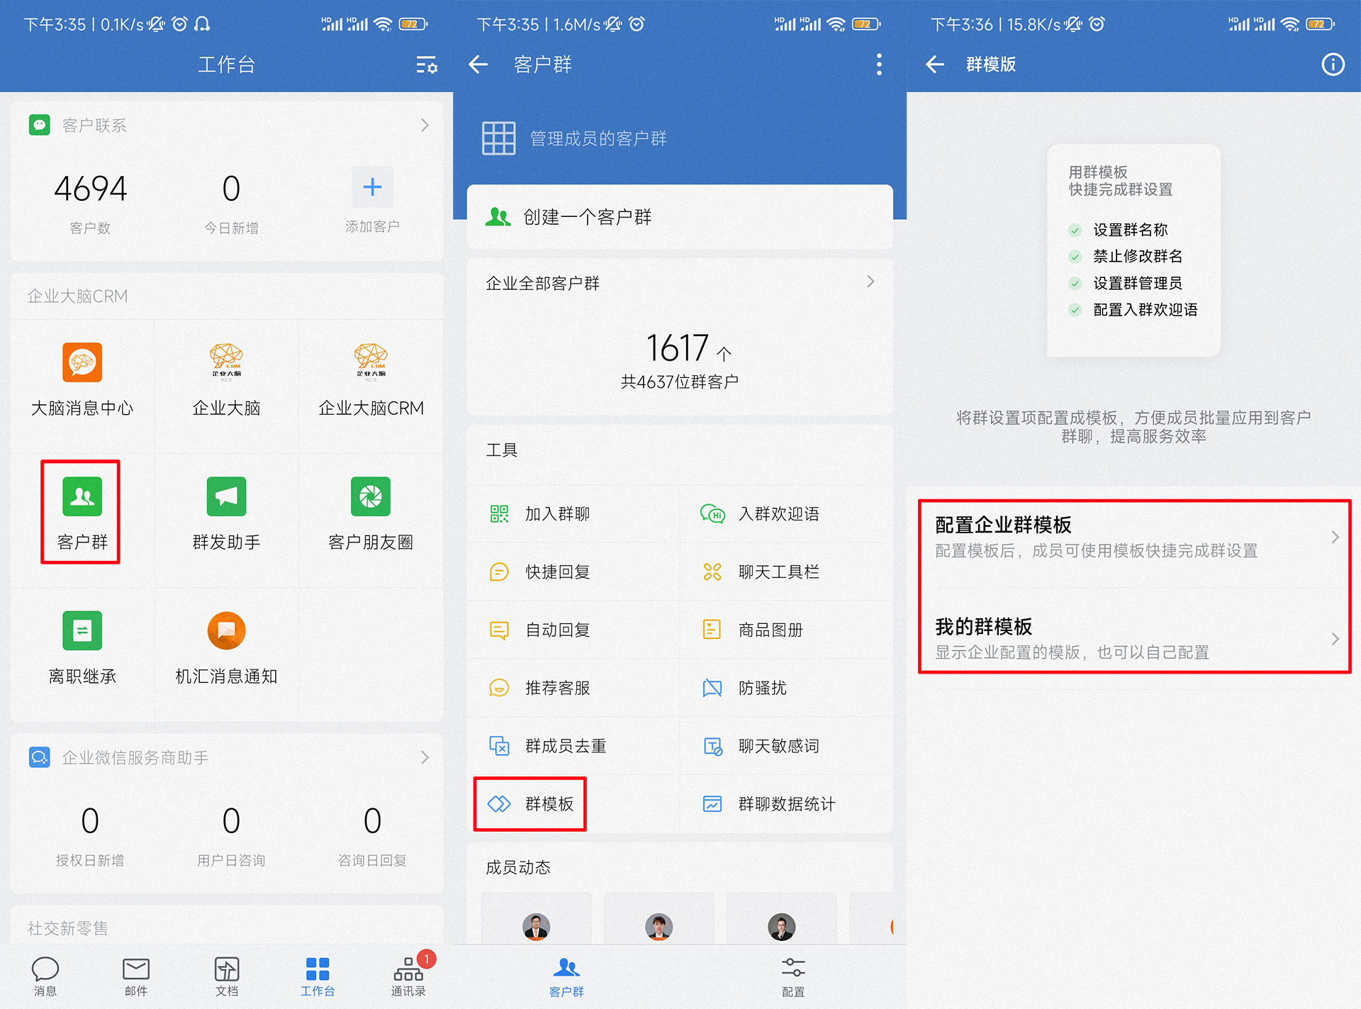Tap 创建一个客户群 button
This screenshot has height=1009, width=1361.
[x=680, y=216]
